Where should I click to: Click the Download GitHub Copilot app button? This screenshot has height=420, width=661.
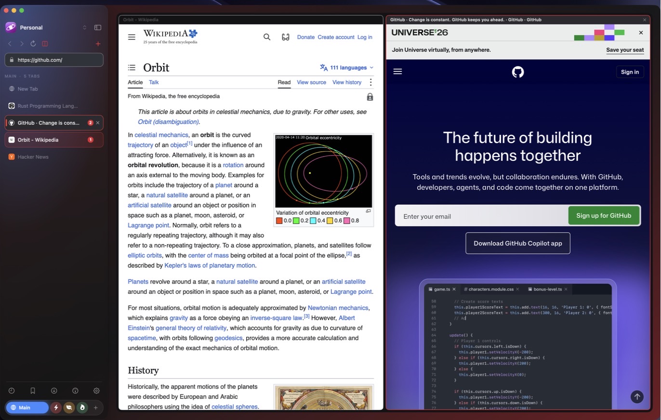pyautogui.click(x=518, y=243)
